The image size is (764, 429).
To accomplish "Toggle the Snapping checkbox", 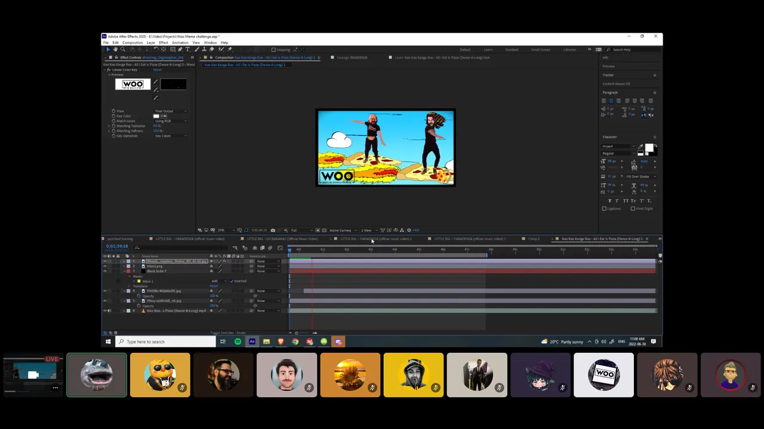I will (273, 49).
